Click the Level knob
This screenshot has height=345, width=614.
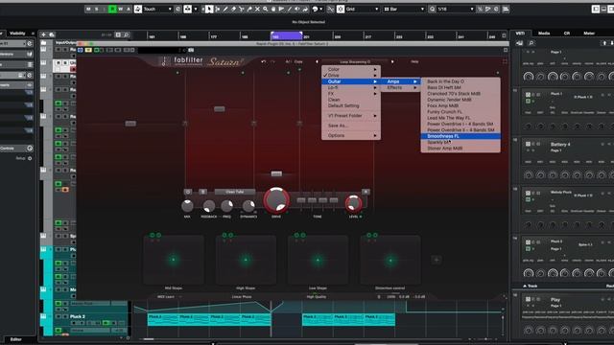pyautogui.click(x=353, y=203)
